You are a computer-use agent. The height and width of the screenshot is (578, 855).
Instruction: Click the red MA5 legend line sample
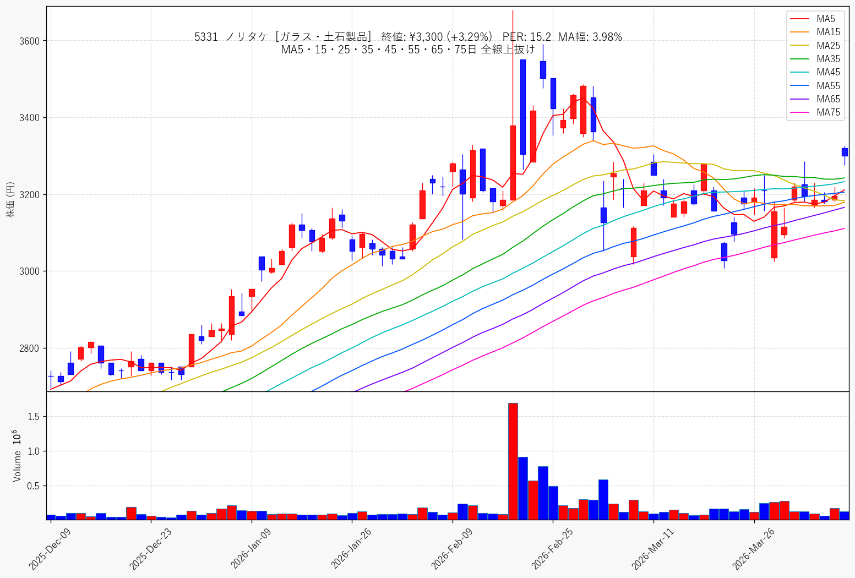[x=800, y=19]
